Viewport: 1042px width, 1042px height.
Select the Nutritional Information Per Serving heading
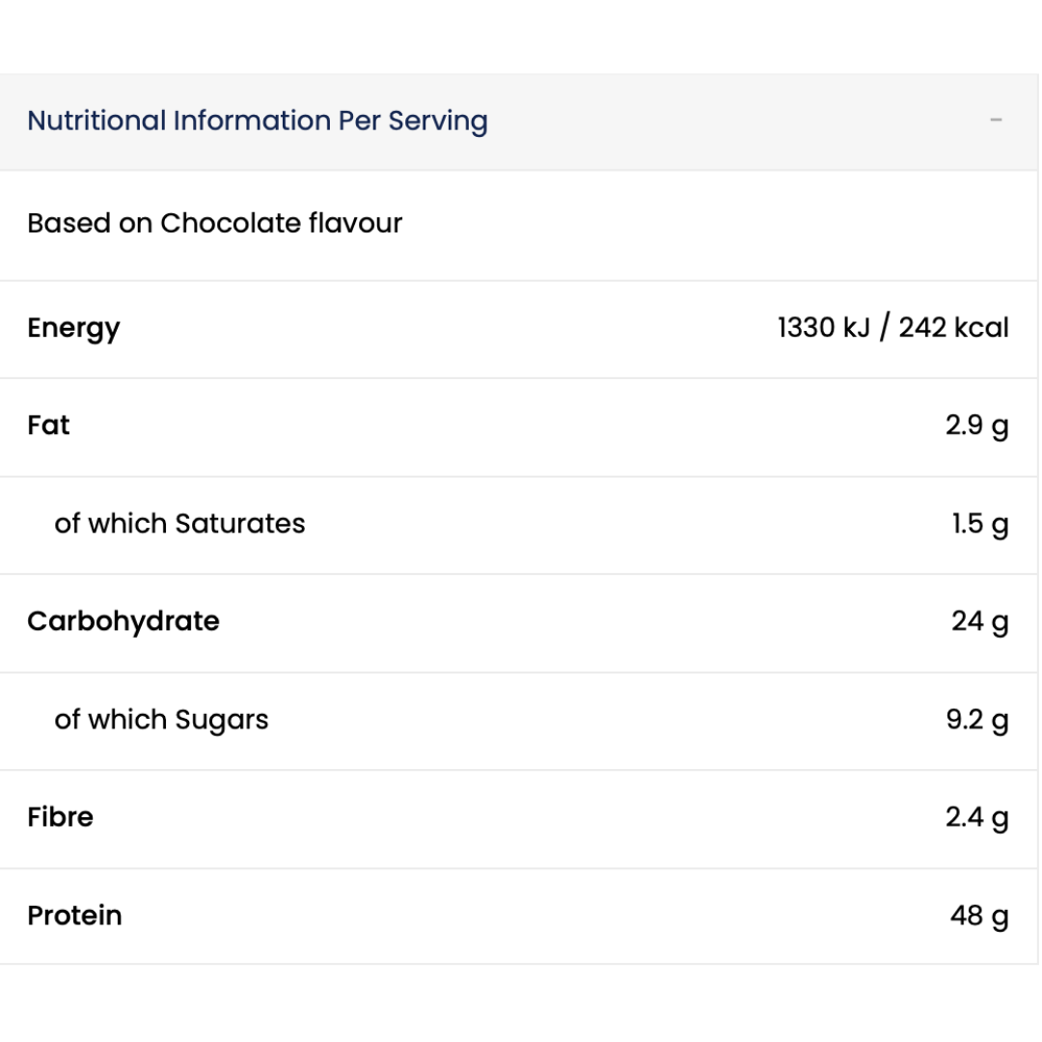[x=257, y=120]
